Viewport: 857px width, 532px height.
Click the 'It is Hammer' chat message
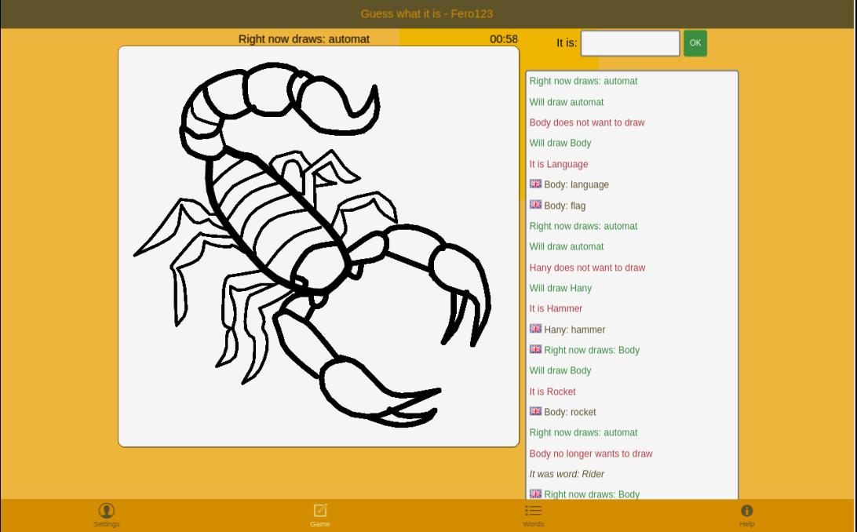(x=556, y=308)
